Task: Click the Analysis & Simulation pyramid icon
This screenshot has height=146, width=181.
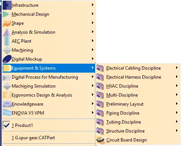Action: click(7, 32)
